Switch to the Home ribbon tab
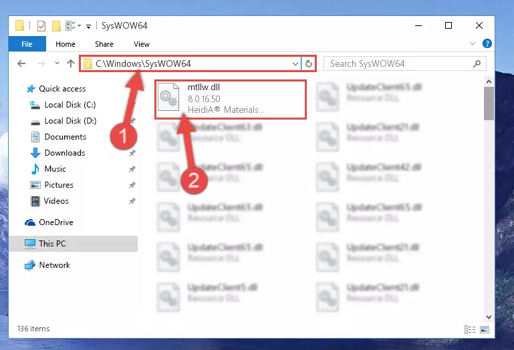This screenshot has width=514, height=350. (x=66, y=44)
